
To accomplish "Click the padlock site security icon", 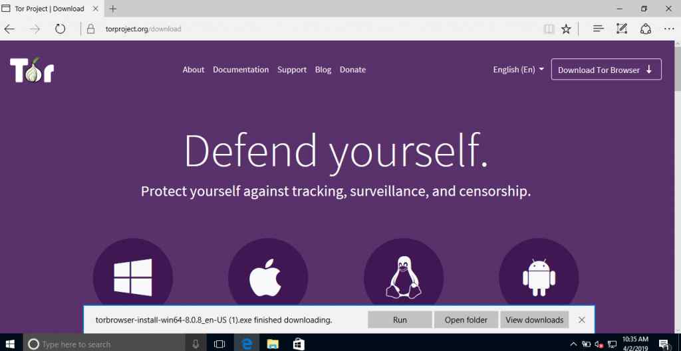I will tap(90, 29).
